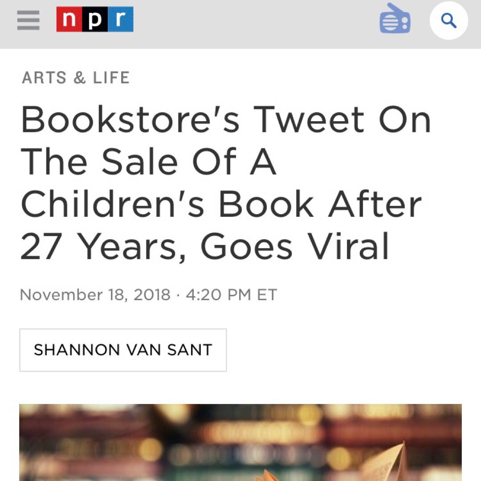The height and width of the screenshot is (481, 481).
Task: Open author page for Shannon Van Sant
Action: tap(123, 350)
